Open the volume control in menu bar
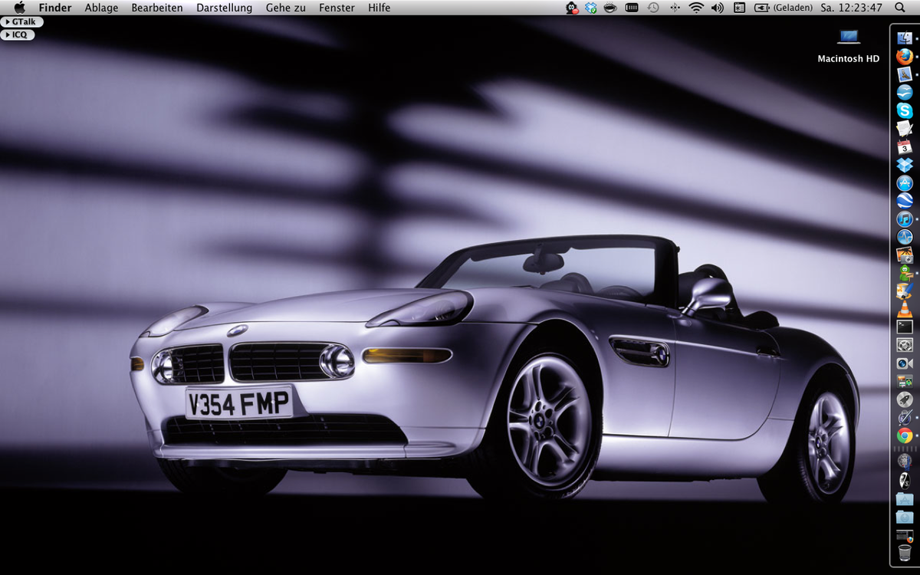 pos(718,8)
